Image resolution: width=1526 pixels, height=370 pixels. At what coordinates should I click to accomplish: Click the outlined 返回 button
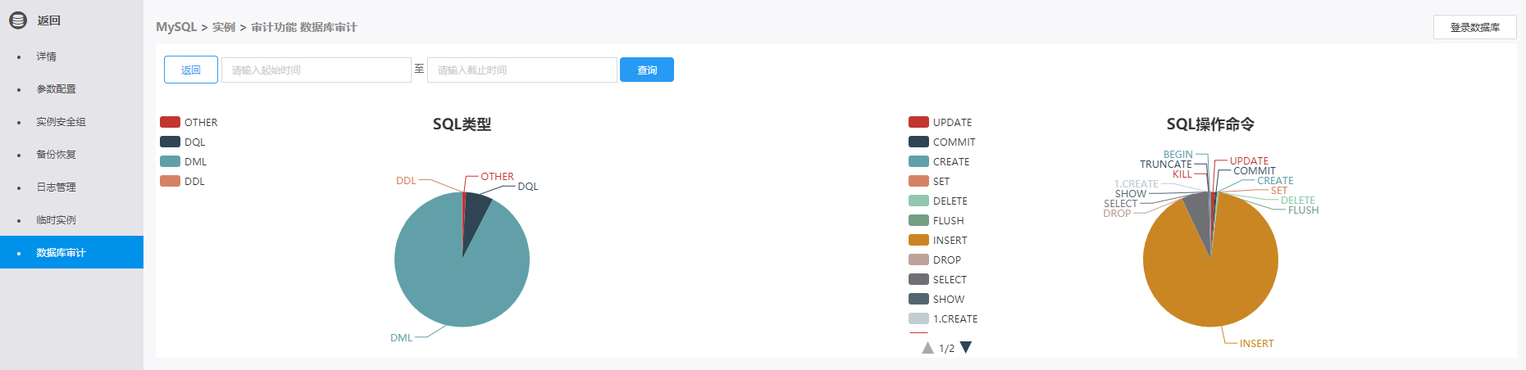pos(191,70)
